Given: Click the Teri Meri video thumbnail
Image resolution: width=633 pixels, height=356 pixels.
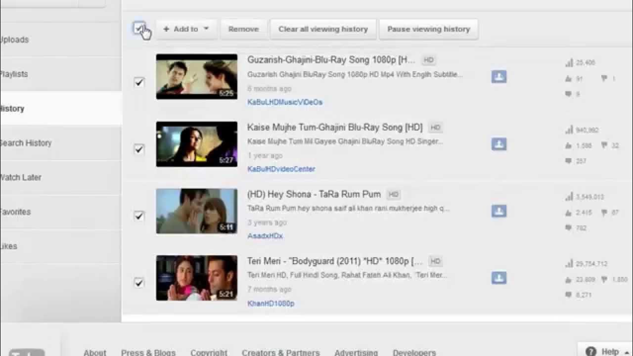Looking at the screenshot, I should click(197, 278).
